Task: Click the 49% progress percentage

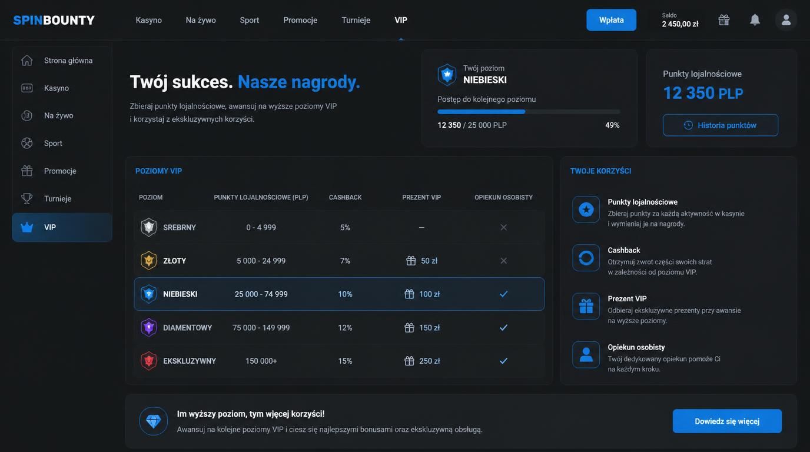Action: coord(612,125)
